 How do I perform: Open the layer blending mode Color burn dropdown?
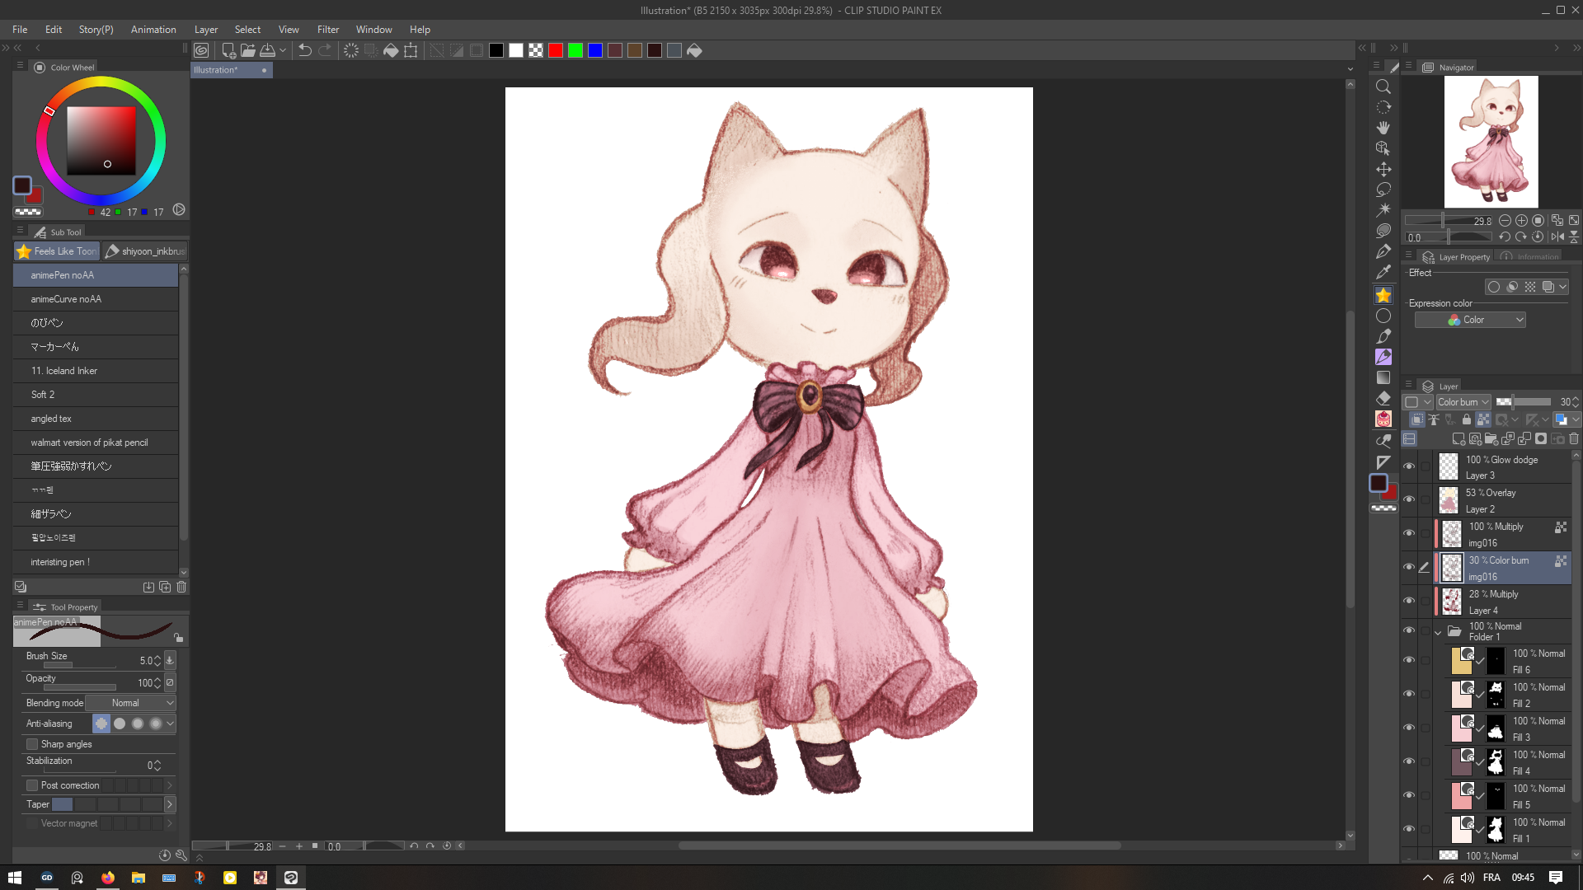[x=1463, y=402]
